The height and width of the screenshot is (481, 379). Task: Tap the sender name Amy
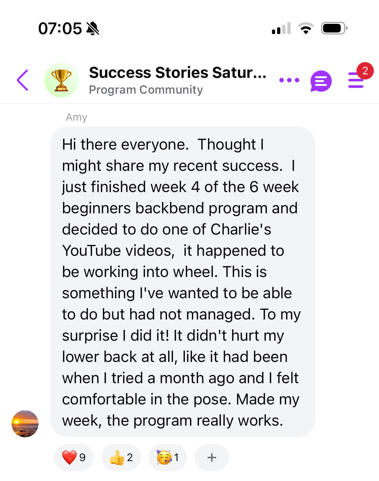[77, 117]
